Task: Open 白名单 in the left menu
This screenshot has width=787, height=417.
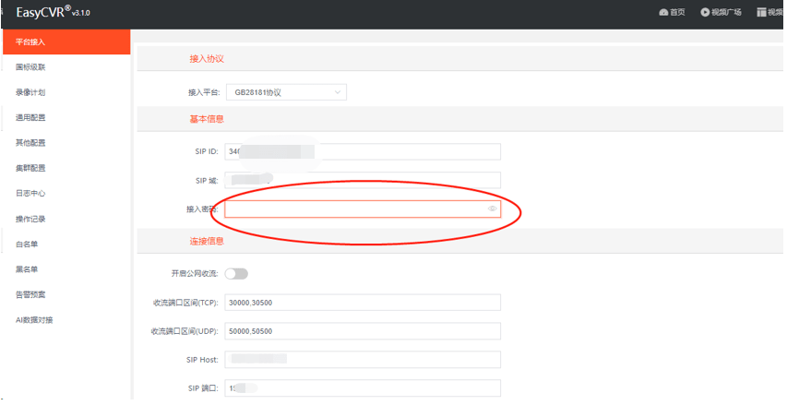Action: (x=28, y=244)
